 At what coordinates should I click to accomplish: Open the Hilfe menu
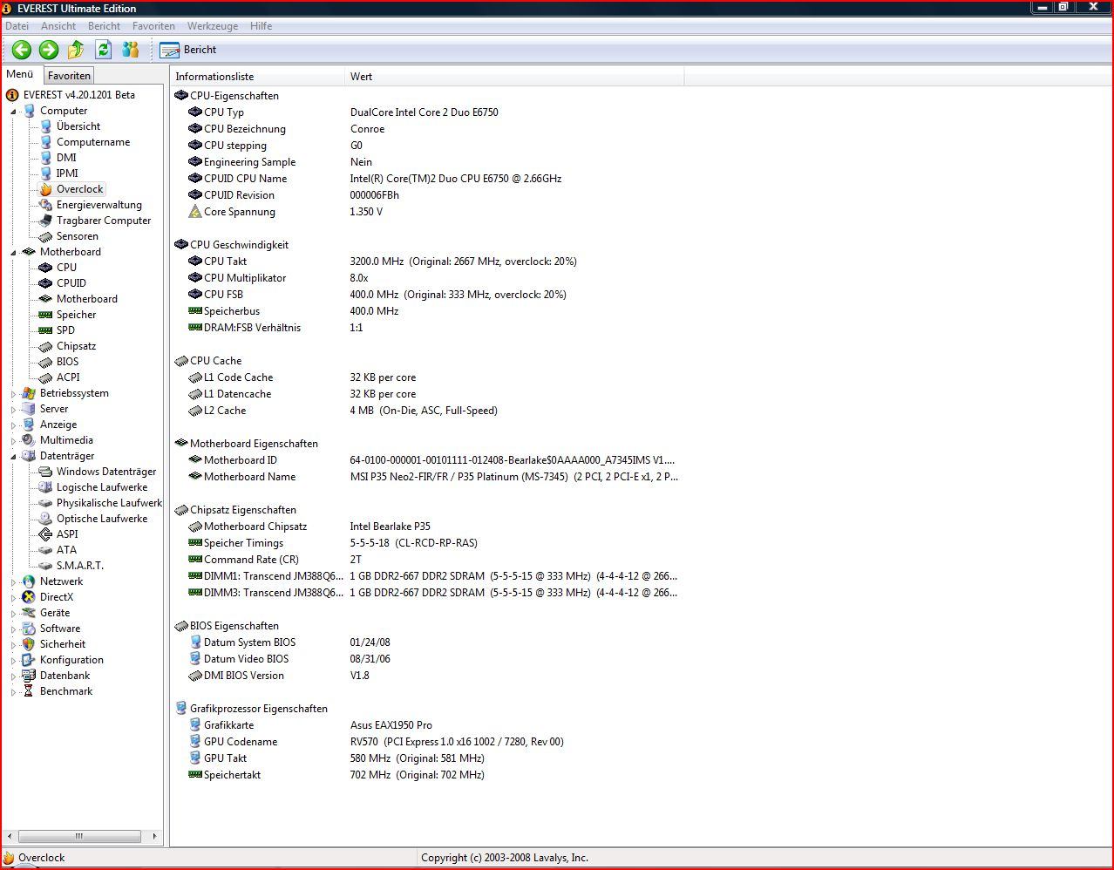pyautogui.click(x=261, y=26)
